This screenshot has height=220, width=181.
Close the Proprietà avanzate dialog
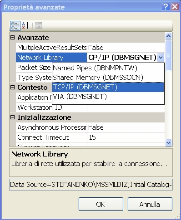(x=175, y=7)
